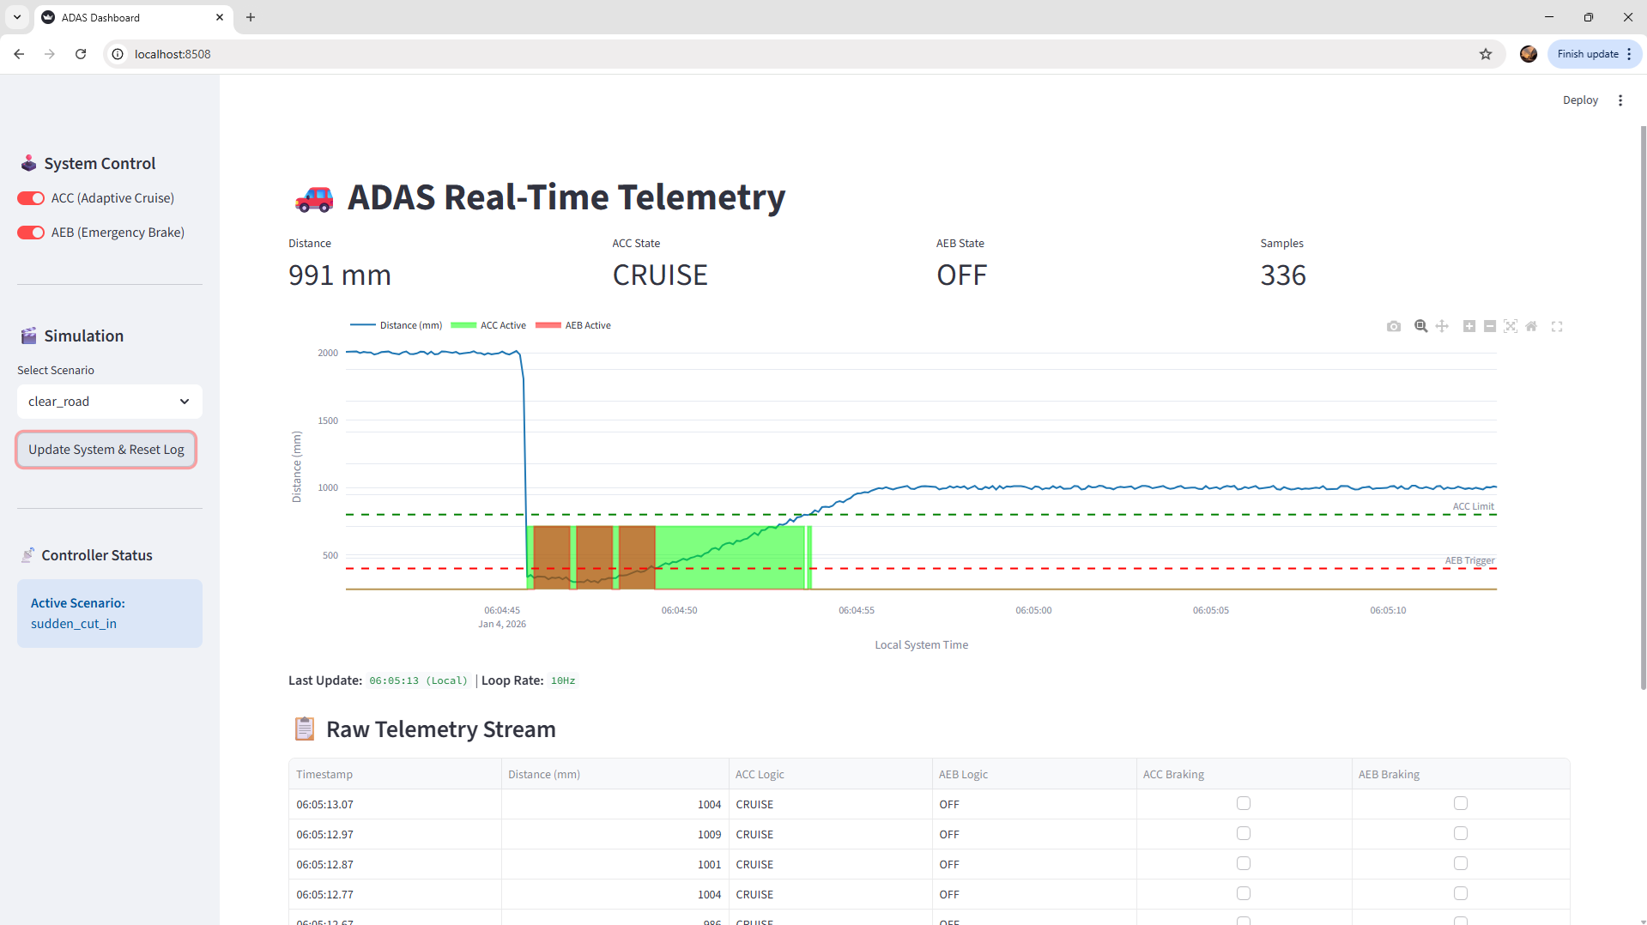Click Deploy in the top toolbar
Screen dimensions: 1647x925
(x=1579, y=100)
